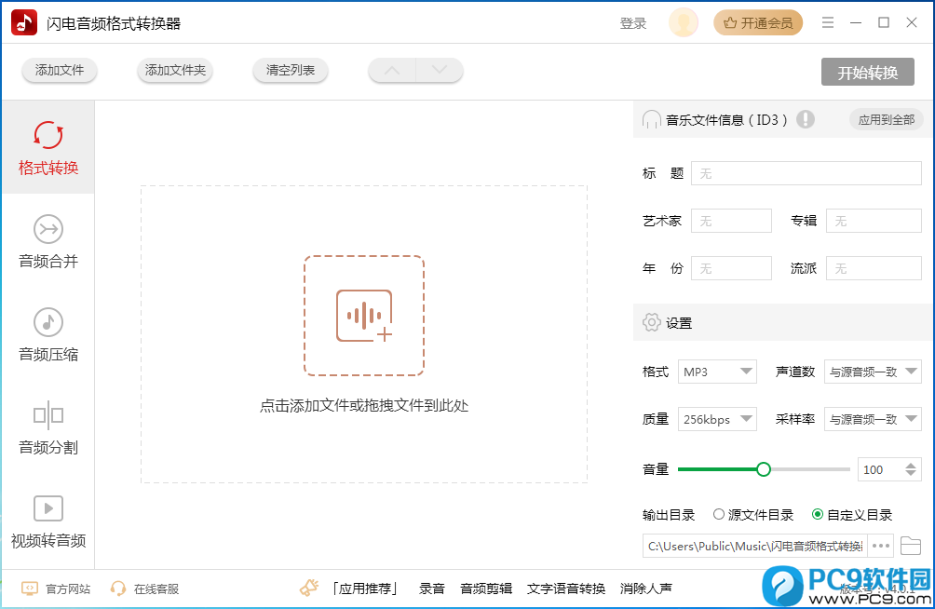Click the 音量 volume slider handle
Viewport: 935px width, 609px height.
[764, 469]
